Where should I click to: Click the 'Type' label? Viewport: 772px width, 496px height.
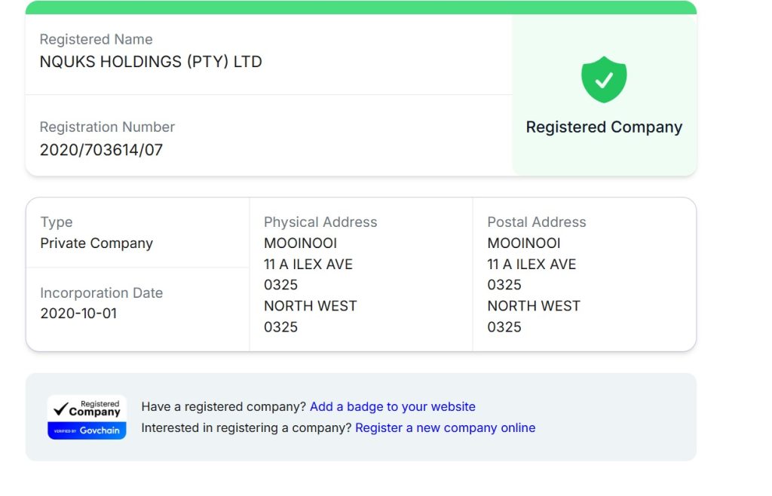point(57,222)
